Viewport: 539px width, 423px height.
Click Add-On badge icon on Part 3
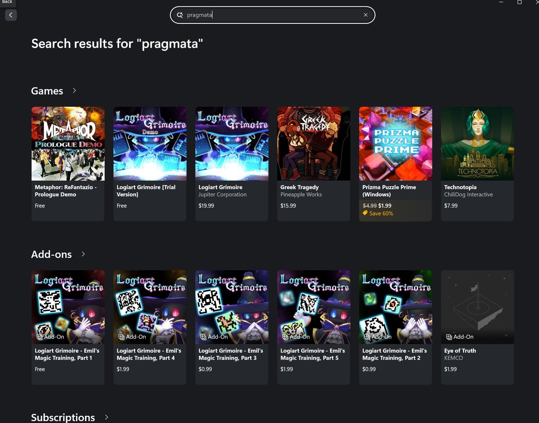click(203, 337)
